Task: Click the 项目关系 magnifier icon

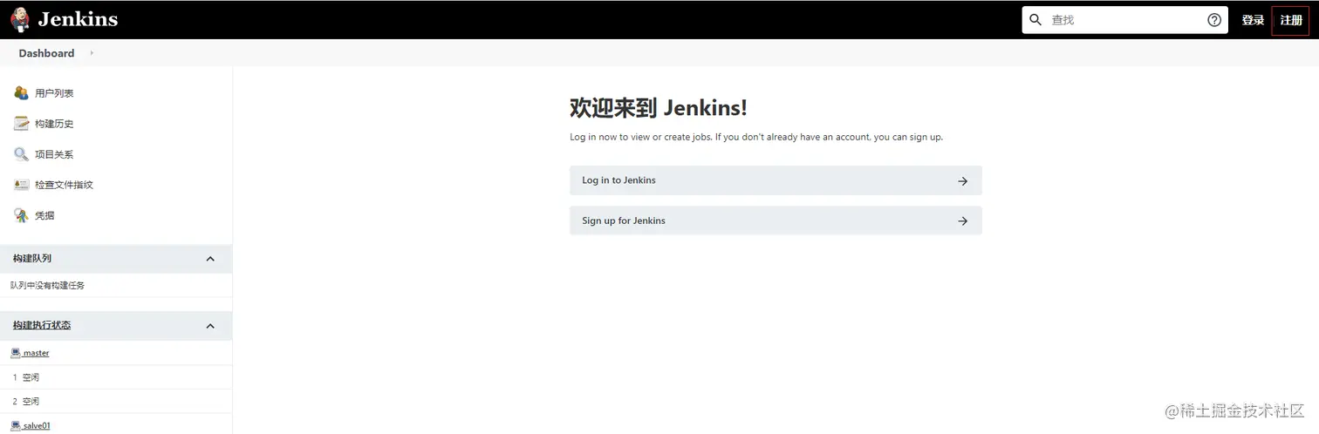Action: click(x=21, y=153)
